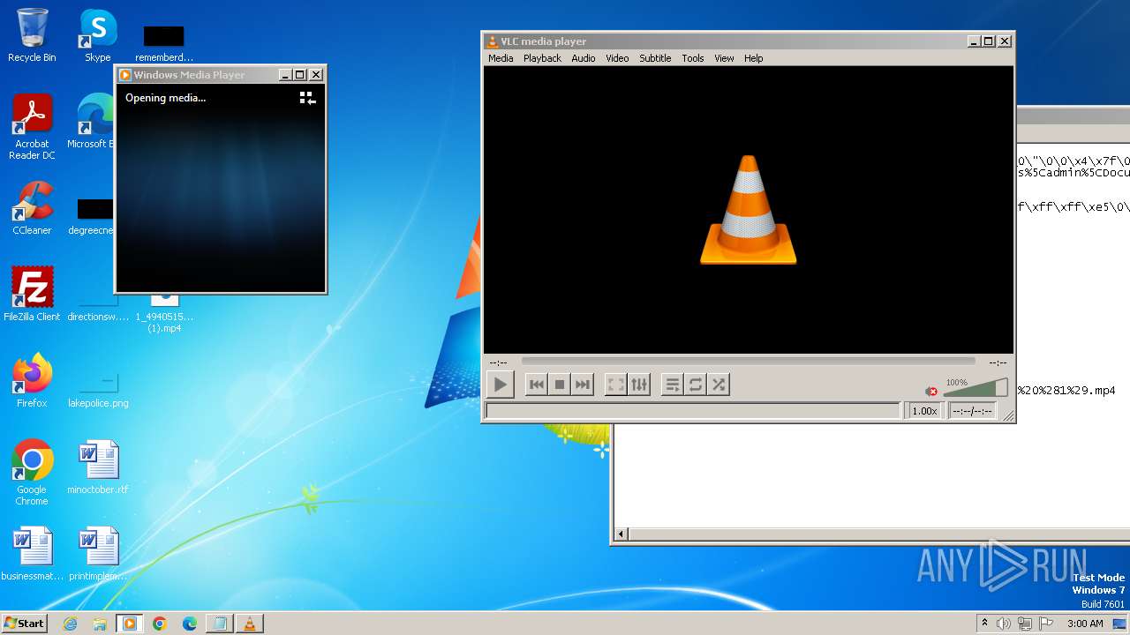1130x635 pixels.
Task: Open the VLC Audio menu
Action: 583,58
